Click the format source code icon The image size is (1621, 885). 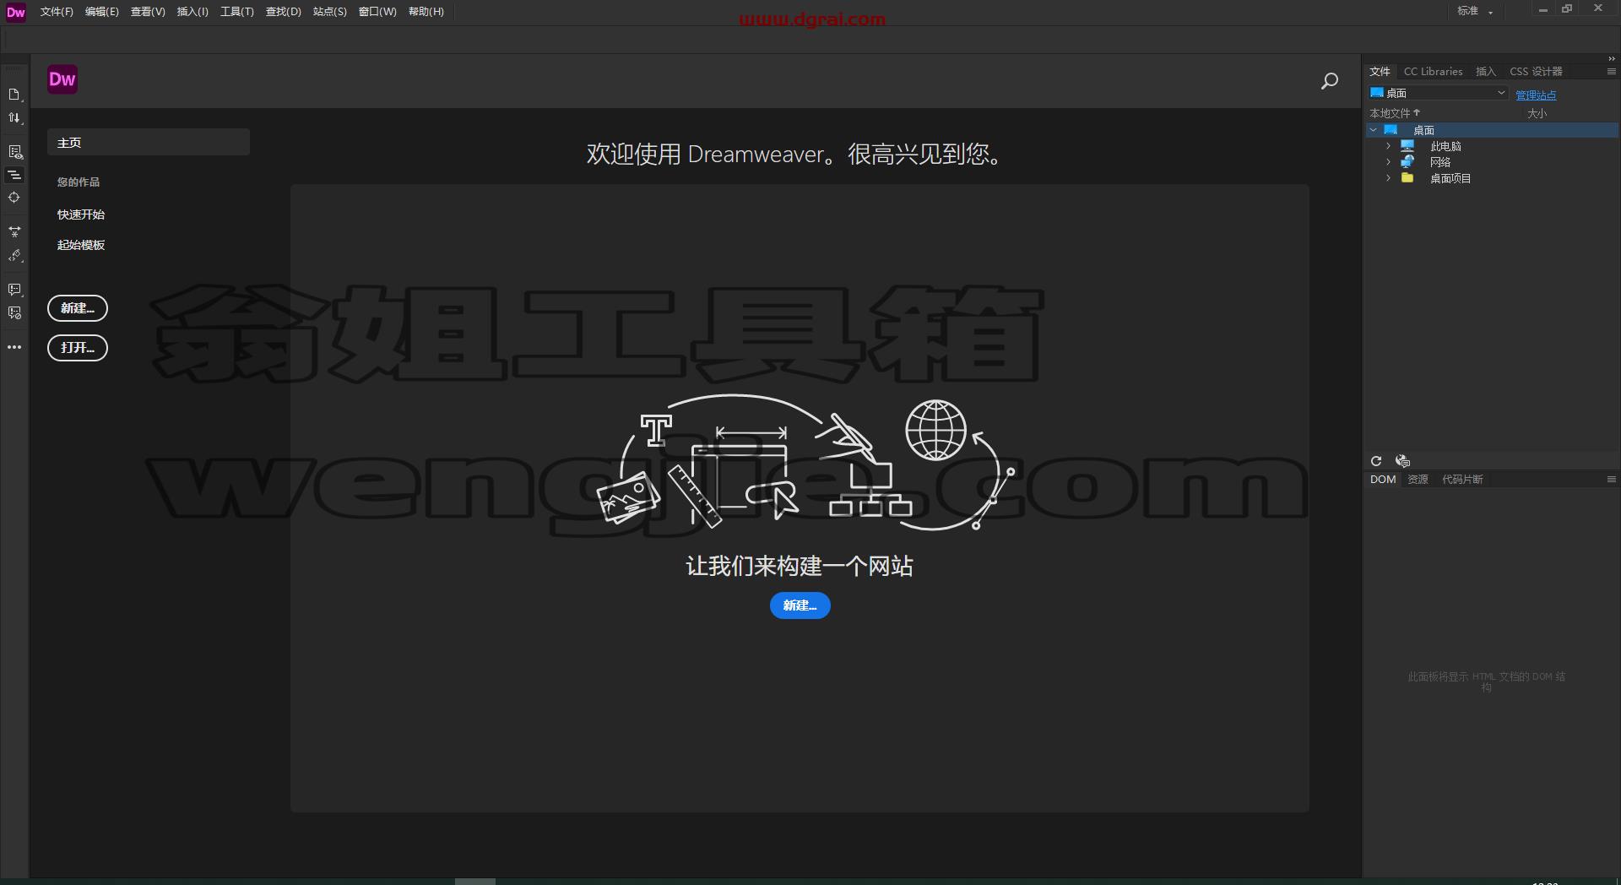coord(14,255)
